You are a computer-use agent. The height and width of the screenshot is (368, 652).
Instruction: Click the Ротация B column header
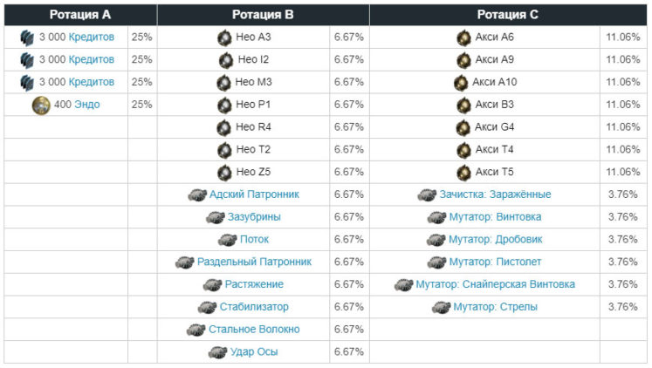[263, 14]
